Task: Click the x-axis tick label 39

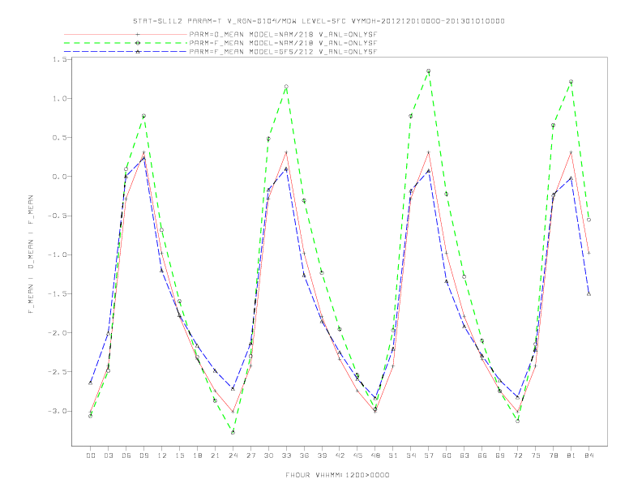Action: tap(322, 455)
